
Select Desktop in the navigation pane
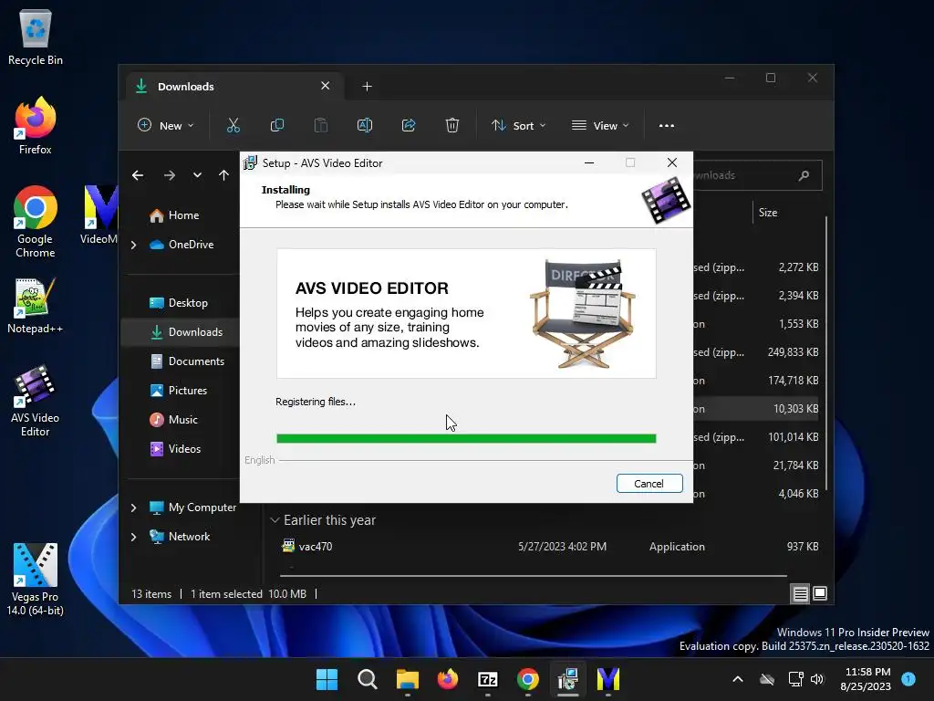click(181, 303)
